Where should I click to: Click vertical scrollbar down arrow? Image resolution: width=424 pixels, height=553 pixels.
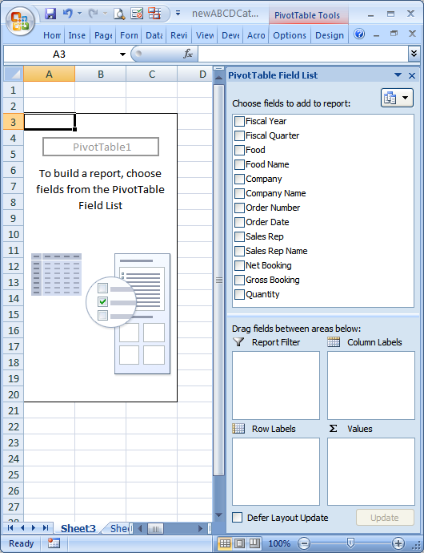click(x=218, y=515)
